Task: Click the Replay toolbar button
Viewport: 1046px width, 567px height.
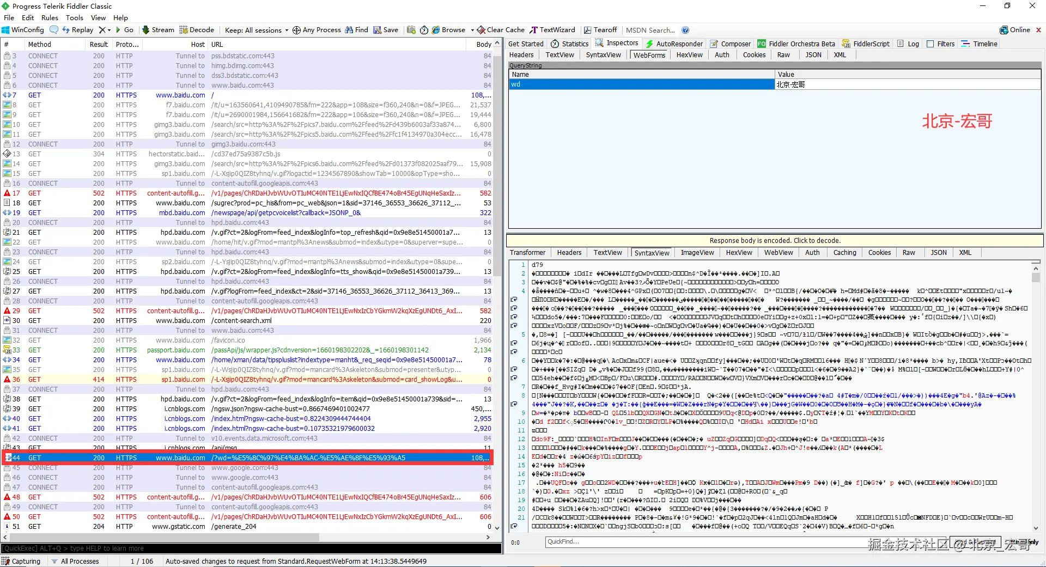Action: pyautogui.click(x=77, y=30)
